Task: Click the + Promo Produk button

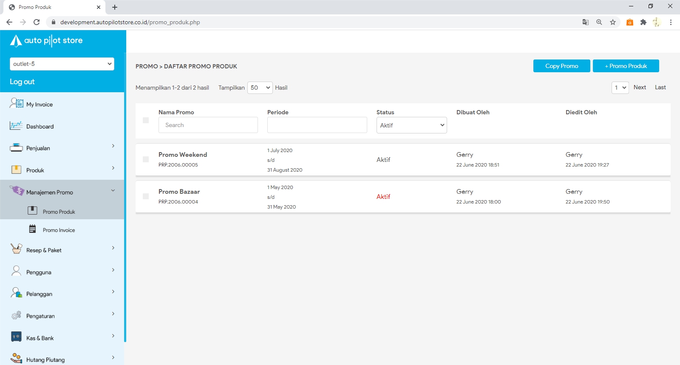Action: pos(626,66)
